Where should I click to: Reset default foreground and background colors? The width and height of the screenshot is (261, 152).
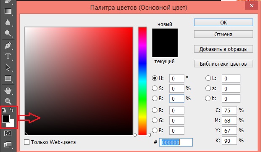(x=4, y=110)
